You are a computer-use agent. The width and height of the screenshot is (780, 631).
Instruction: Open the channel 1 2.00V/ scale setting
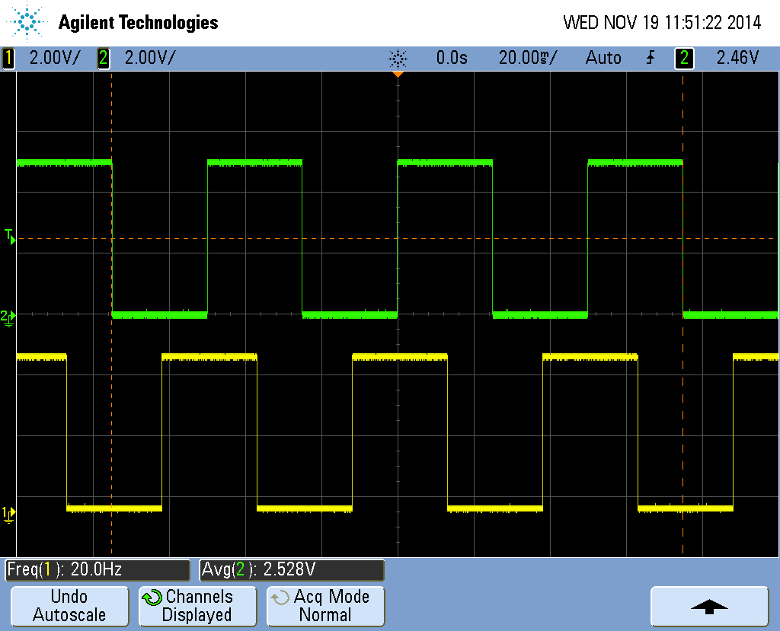point(53,58)
